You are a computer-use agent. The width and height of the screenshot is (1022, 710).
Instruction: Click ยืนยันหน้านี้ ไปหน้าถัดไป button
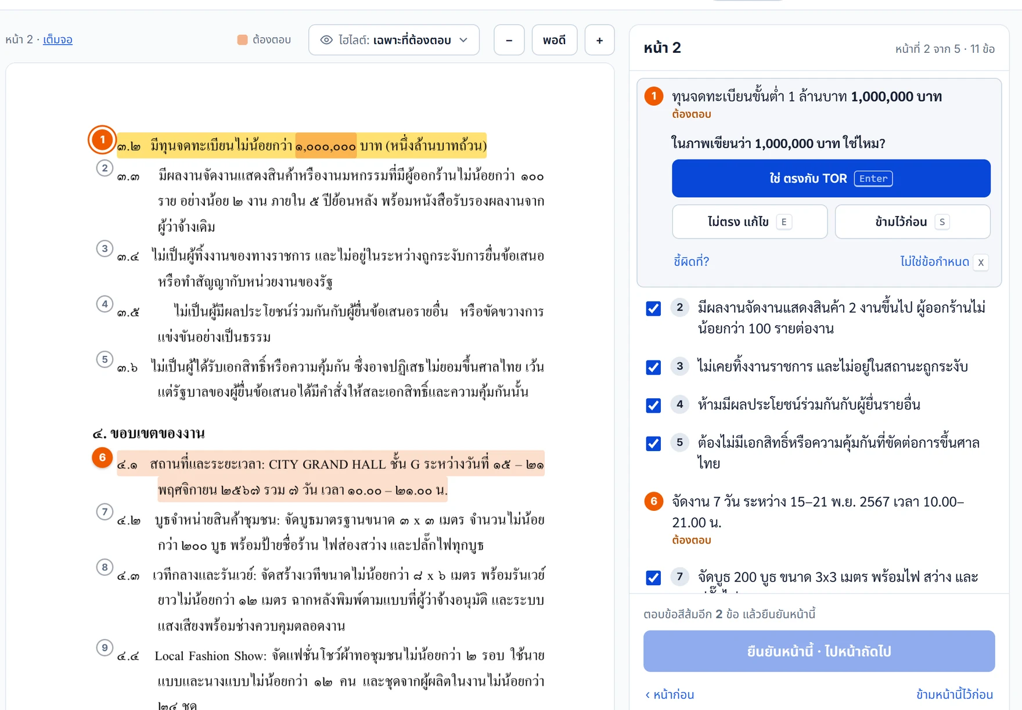[x=819, y=651]
